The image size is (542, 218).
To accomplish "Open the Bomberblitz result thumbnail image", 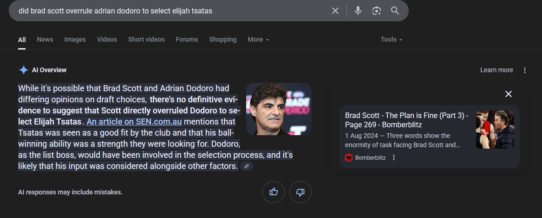I will click(x=495, y=130).
